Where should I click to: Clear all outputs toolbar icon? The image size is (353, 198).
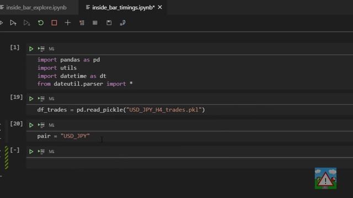coord(82,23)
